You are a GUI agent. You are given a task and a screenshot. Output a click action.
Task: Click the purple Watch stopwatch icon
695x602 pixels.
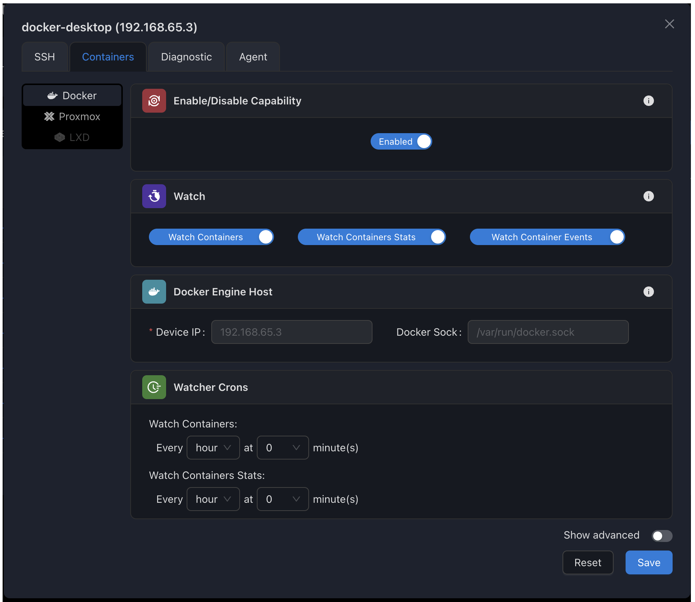tap(154, 196)
